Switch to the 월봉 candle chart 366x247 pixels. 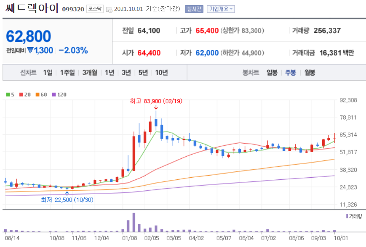point(310,73)
